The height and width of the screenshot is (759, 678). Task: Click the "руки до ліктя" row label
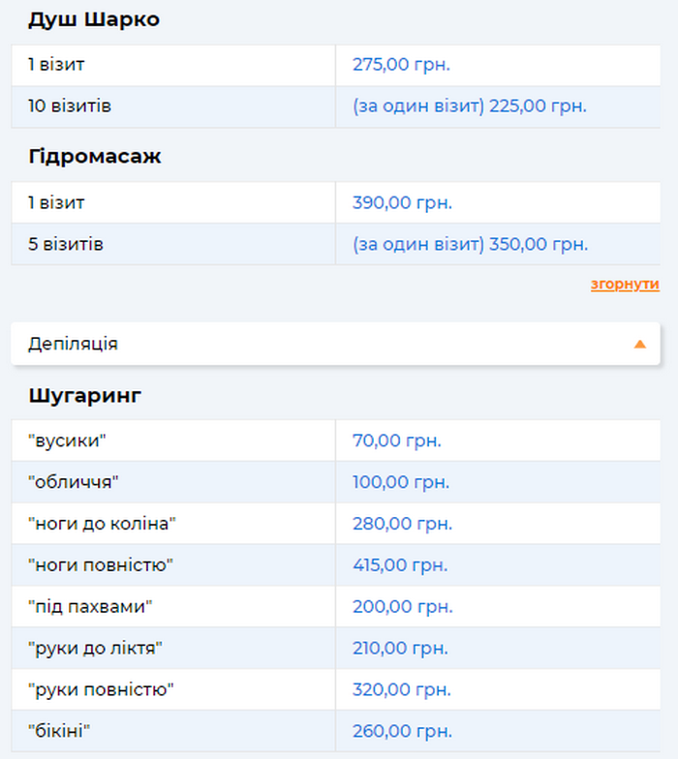[95, 649]
